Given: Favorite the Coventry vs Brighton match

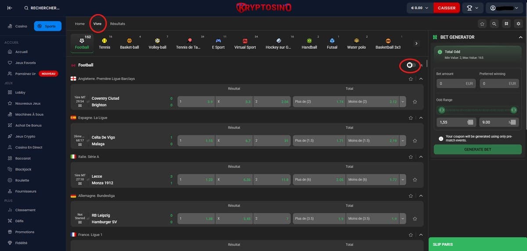Looking at the screenshot, I should [415, 102].
